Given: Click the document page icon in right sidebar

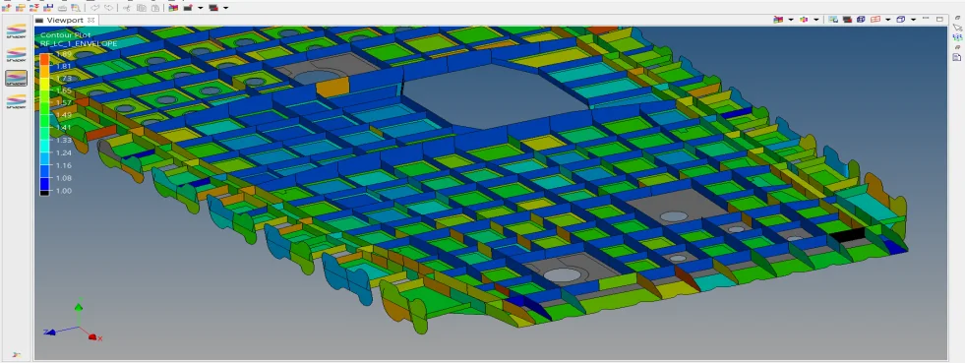Looking at the screenshot, I should [957, 57].
